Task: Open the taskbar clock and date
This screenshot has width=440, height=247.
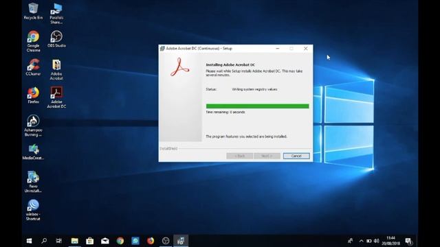Action: click(390, 241)
